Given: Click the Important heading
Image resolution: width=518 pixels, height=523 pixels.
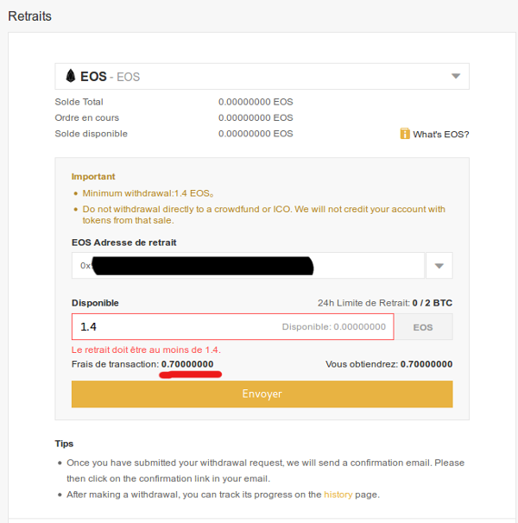Looking at the screenshot, I should tap(93, 176).
